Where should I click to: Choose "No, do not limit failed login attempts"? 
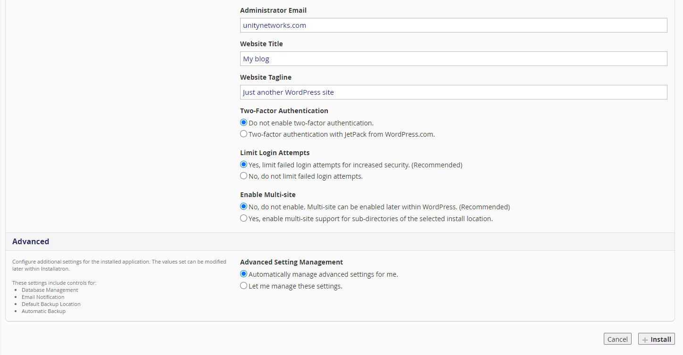243,176
